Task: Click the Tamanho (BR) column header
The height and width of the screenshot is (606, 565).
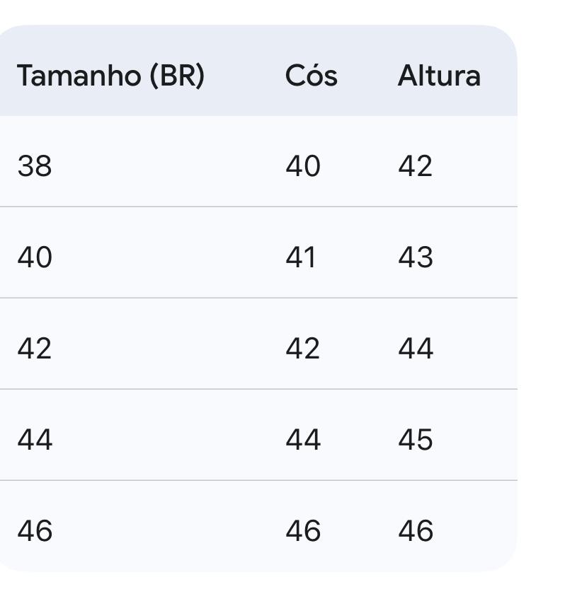Action: [110, 76]
